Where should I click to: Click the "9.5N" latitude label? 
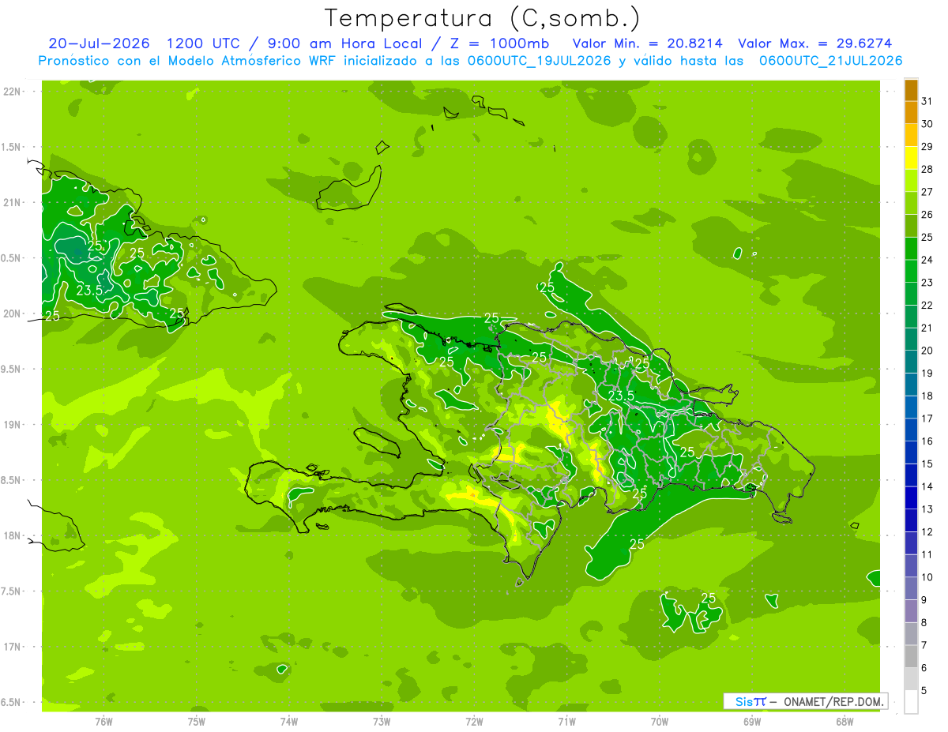pyautogui.click(x=12, y=370)
